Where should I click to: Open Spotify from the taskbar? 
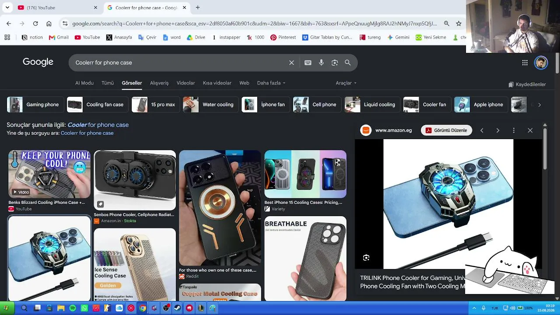pyautogui.click(x=73, y=308)
